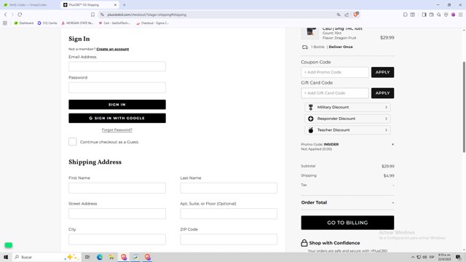Focus the Password field
The image size is (466, 262).
click(117, 87)
